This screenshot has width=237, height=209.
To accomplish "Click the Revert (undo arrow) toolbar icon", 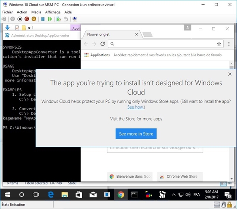I will [x=66, y=19].
